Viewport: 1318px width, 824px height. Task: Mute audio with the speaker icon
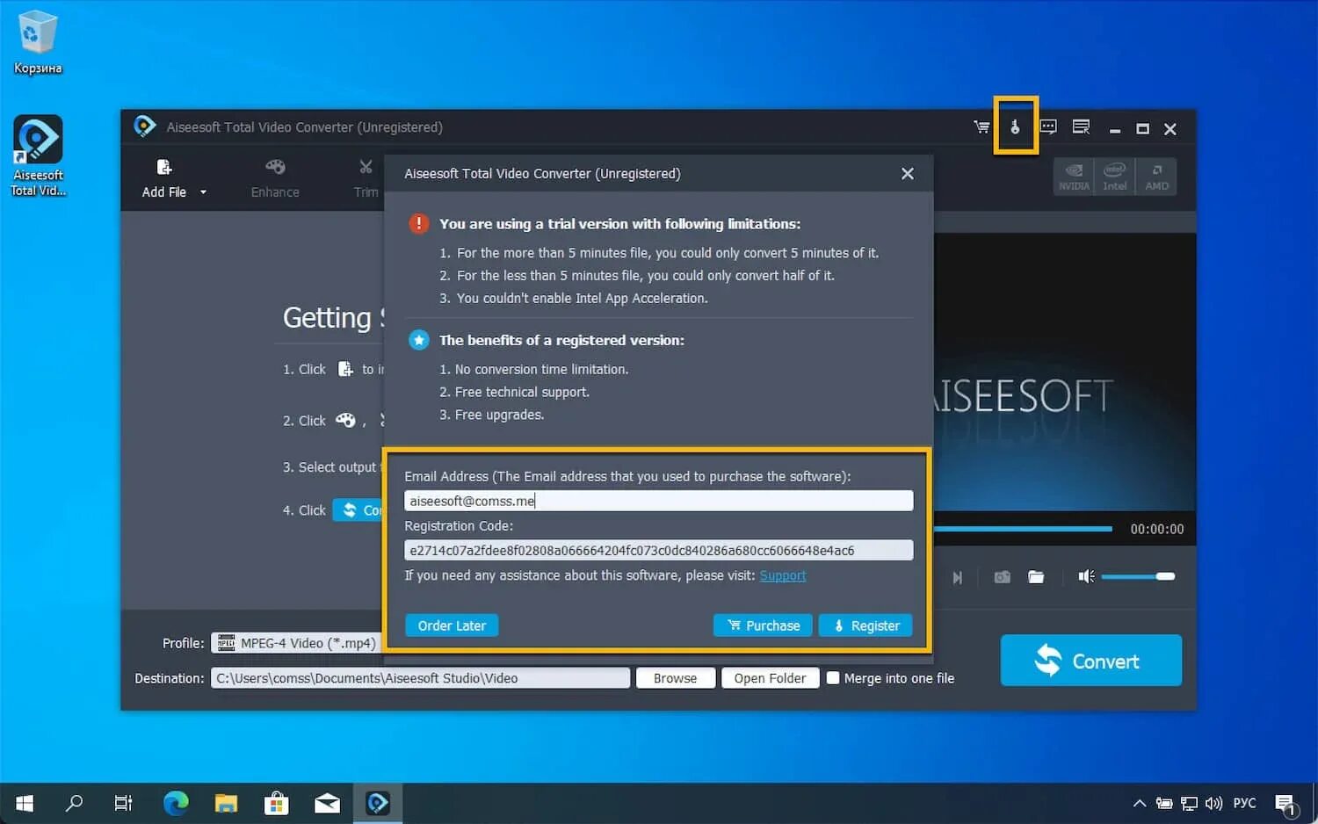pos(1086,576)
